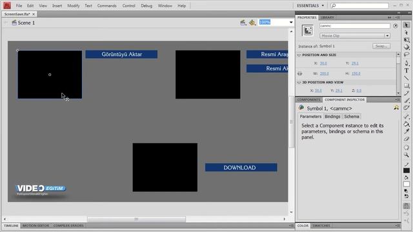Open the Modify menu
Image resolution: width=413 pixels, height=232 pixels.
tap(73, 6)
